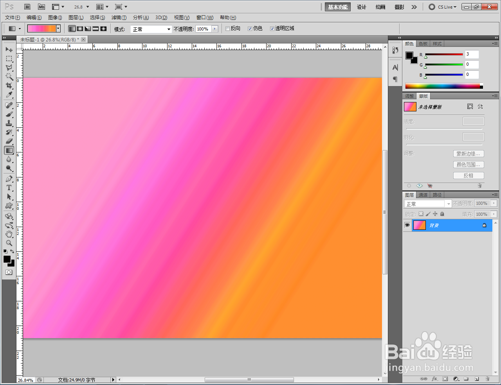This screenshot has width=501, height=385.
Task: Select the Spot Healing Brush tool
Action: (9, 105)
